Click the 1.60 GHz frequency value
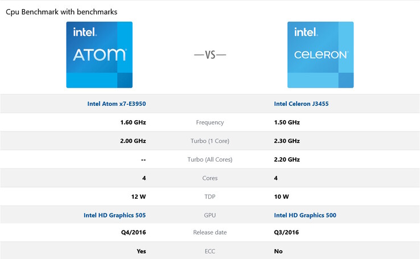The height and width of the screenshot is (259, 420). [x=133, y=122]
